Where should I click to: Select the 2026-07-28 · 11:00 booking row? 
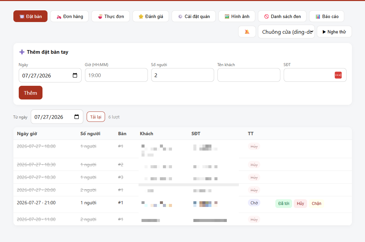(x=183, y=219)
